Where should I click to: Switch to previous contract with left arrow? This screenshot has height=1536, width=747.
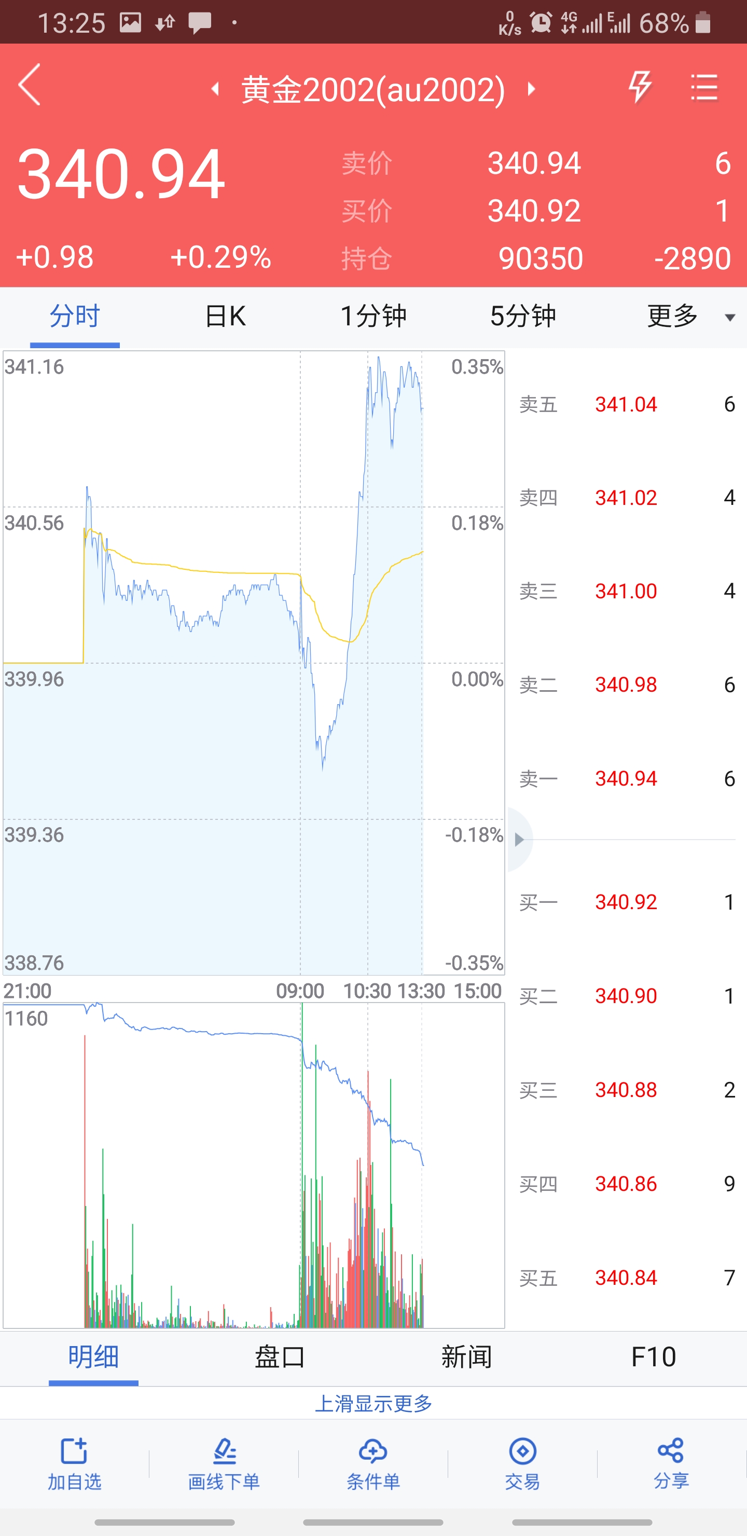215,89
